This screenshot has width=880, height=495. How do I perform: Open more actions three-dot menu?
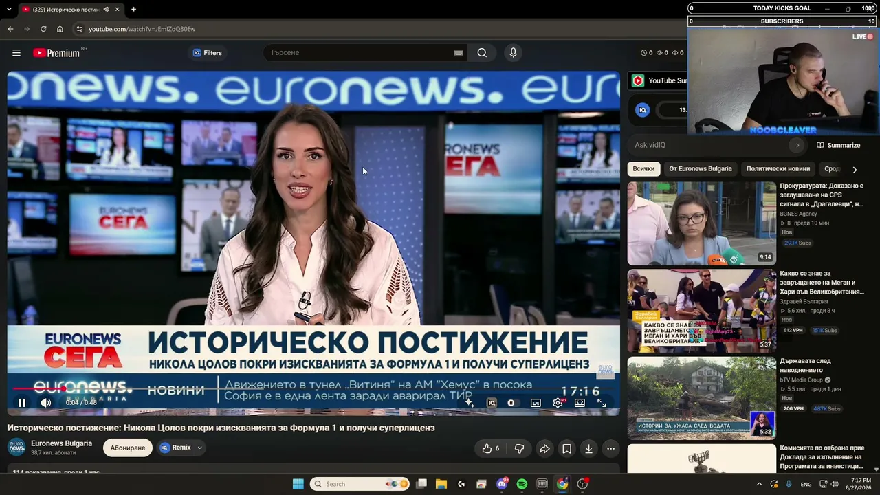point(610,449)
